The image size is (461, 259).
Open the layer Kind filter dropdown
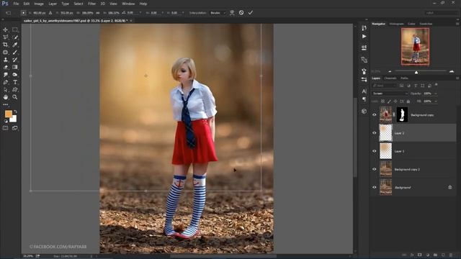385,86
